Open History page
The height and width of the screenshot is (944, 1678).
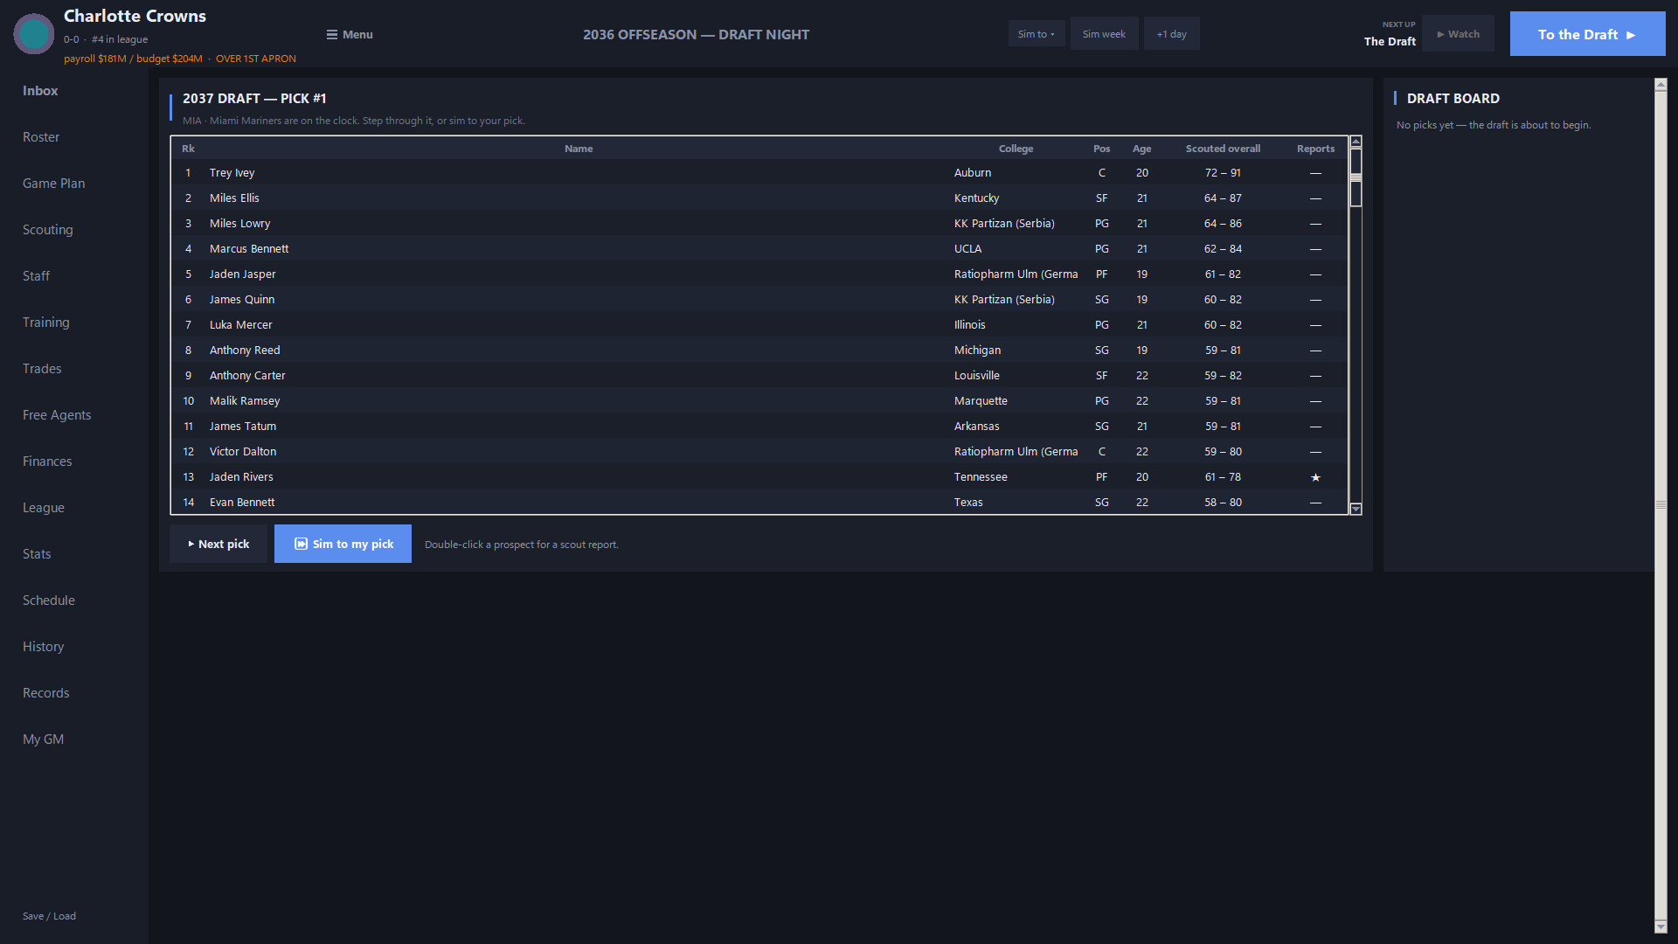(x=43, y=647)
